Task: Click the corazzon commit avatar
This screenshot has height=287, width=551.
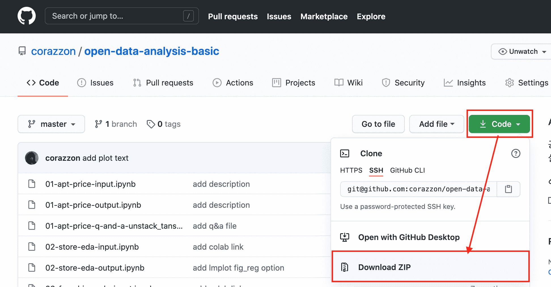Action: [x=32, y=158]
